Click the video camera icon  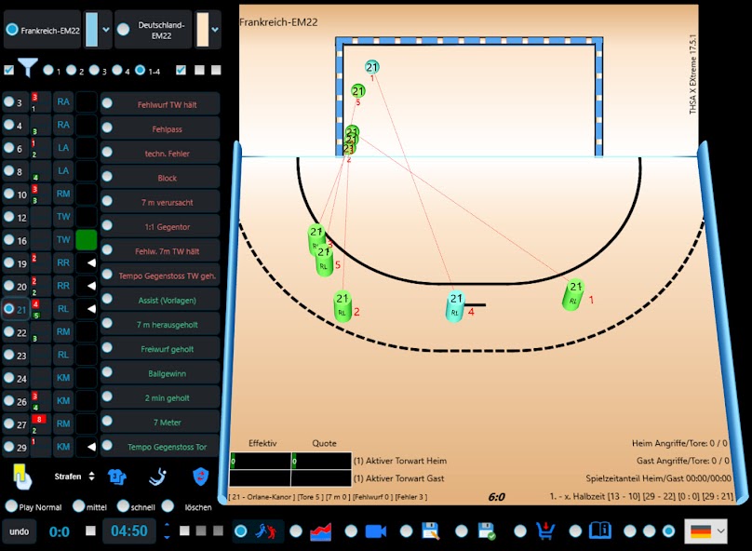pyautogui.click(x=376, y=531)
